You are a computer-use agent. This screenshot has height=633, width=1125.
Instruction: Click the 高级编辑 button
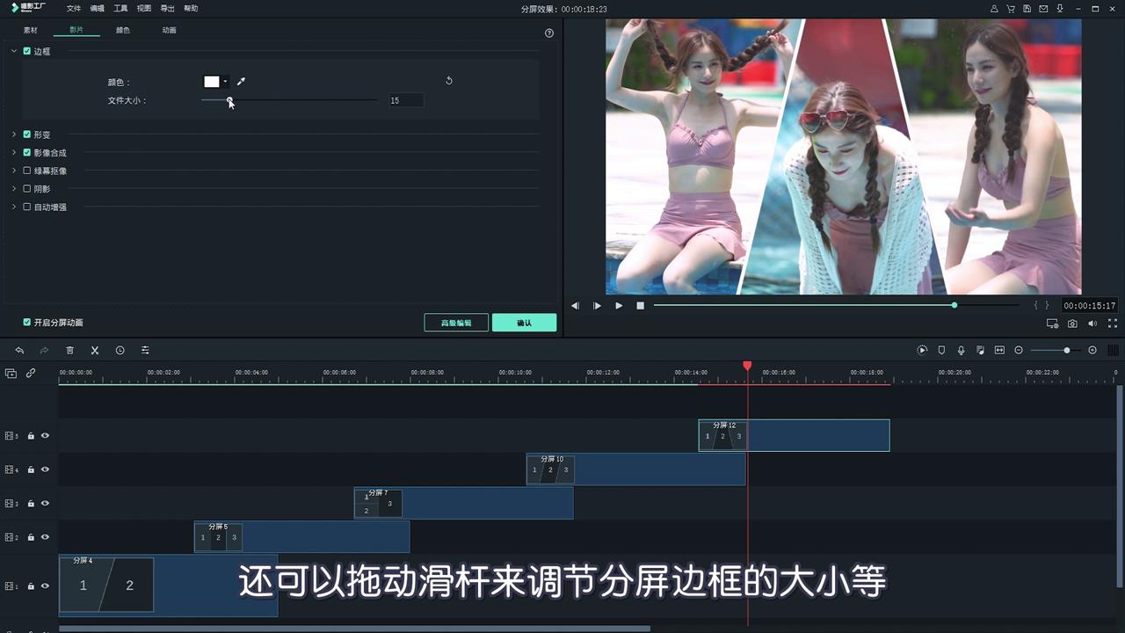tap(456, 323)
